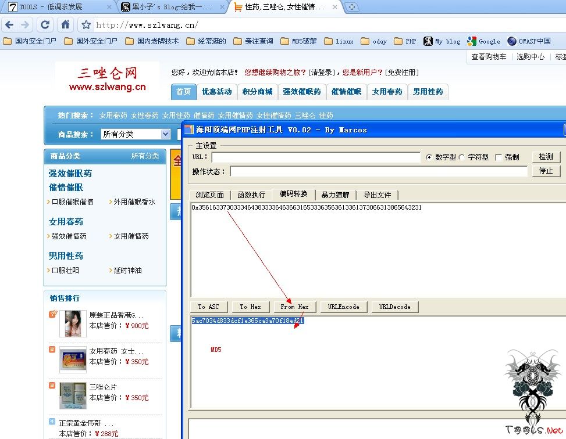Click the 停止 button

(546, 171)
